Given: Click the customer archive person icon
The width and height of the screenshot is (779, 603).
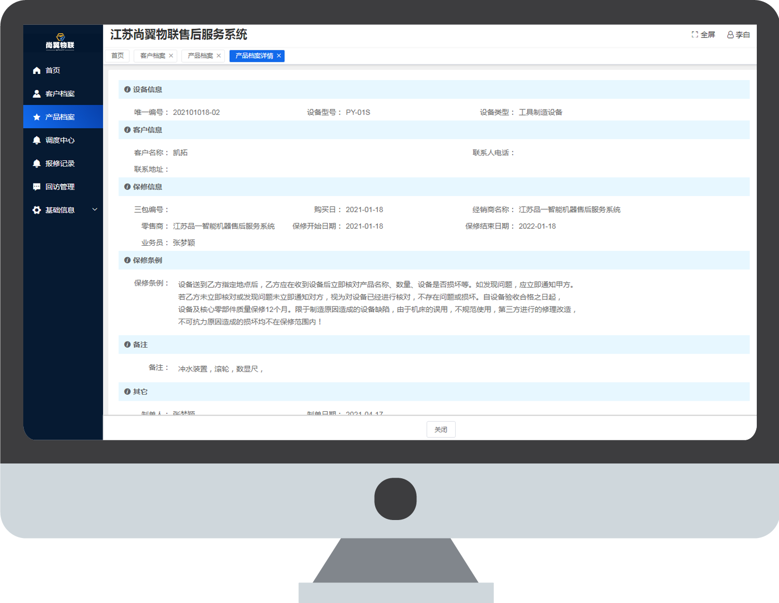Looking at the screenshot, I should pos(37,94).
